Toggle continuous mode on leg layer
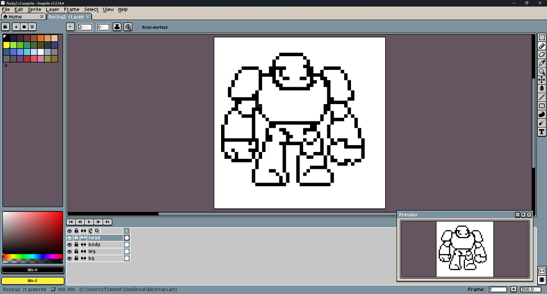Viewport: 547px width, 294px height. (x=83, y=252)
